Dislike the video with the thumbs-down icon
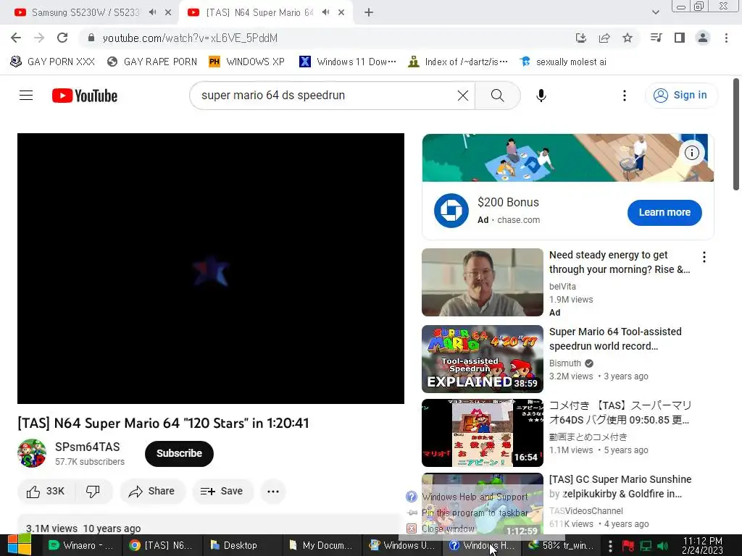Image resolution: width=742 pixels, height=556 pixels. click(x=93, y=492)
